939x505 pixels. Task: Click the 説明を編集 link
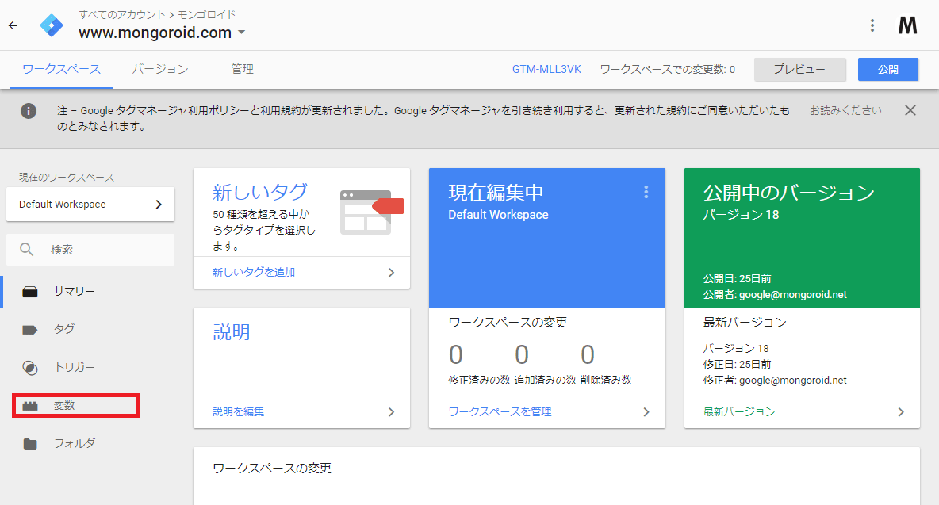pos(239,411)
